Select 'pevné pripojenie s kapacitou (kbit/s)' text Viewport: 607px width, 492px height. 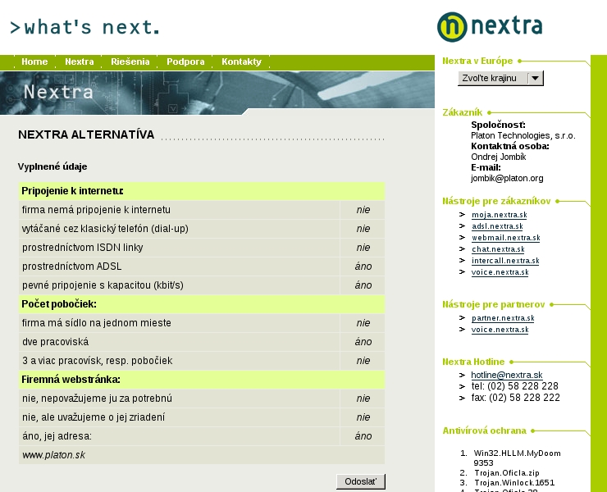103,285
